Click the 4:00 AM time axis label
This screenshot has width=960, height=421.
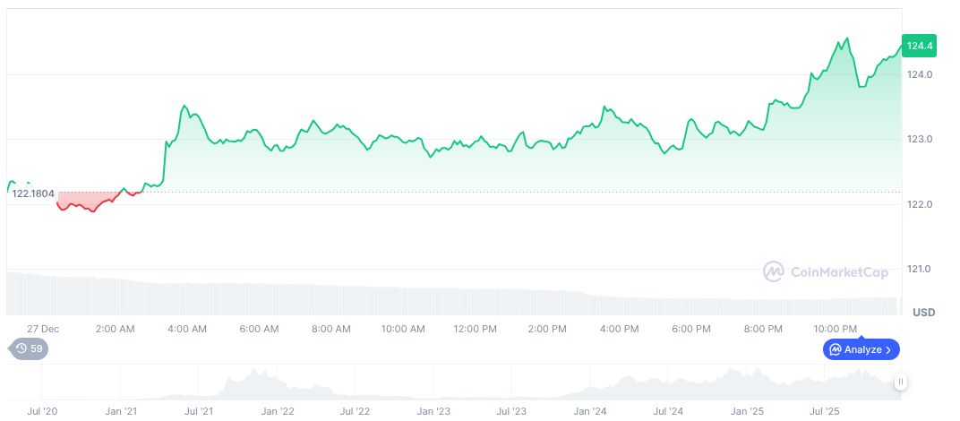pyautogui.click(x=187, y=329)
